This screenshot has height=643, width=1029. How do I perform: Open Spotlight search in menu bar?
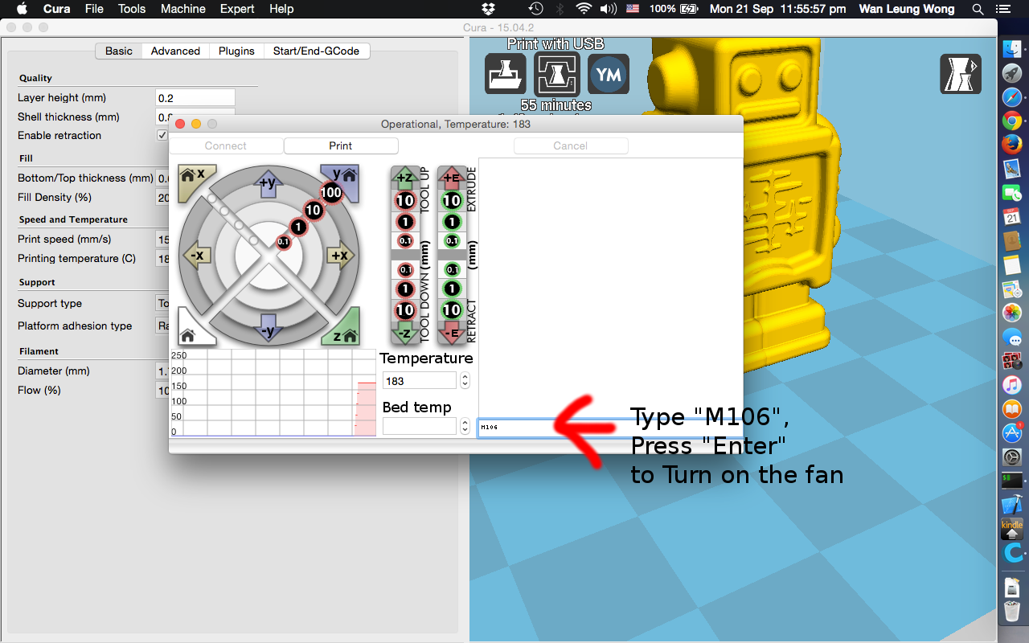pos(978,9)
